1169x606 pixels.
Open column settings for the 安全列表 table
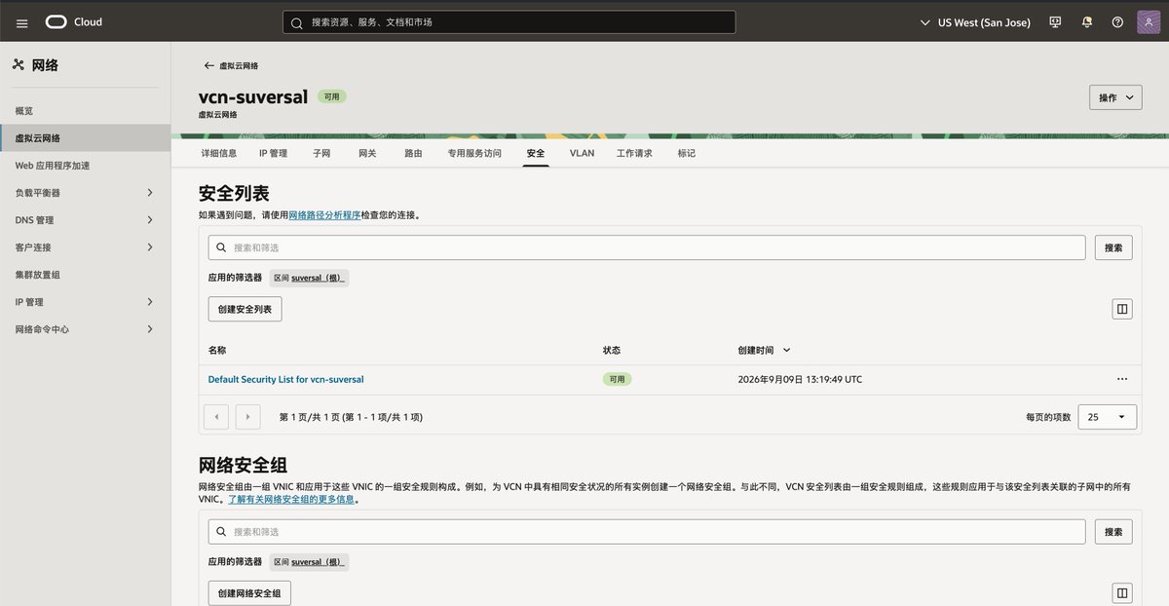1122,309
